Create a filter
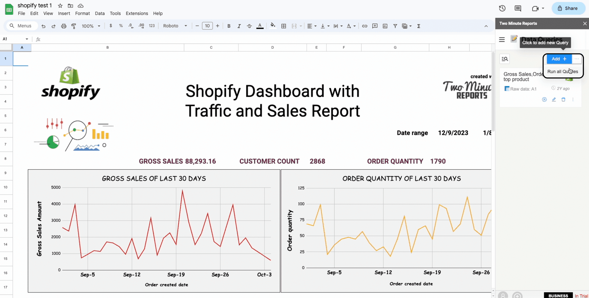 (395, 26)
